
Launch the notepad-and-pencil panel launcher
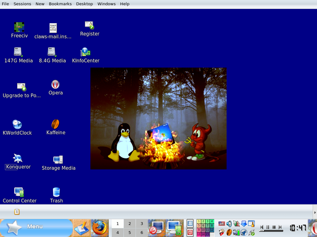(x=81, y=228)
